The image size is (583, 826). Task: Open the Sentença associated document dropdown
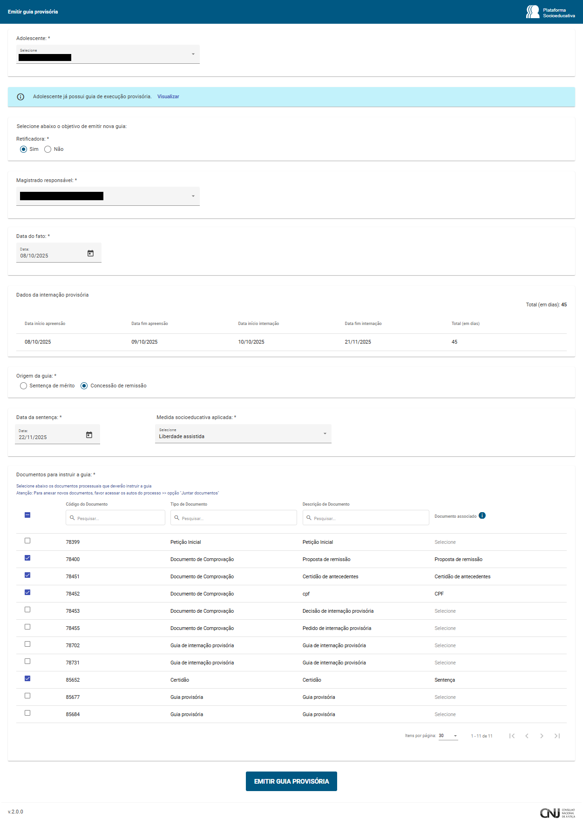[x=445, y=680]
